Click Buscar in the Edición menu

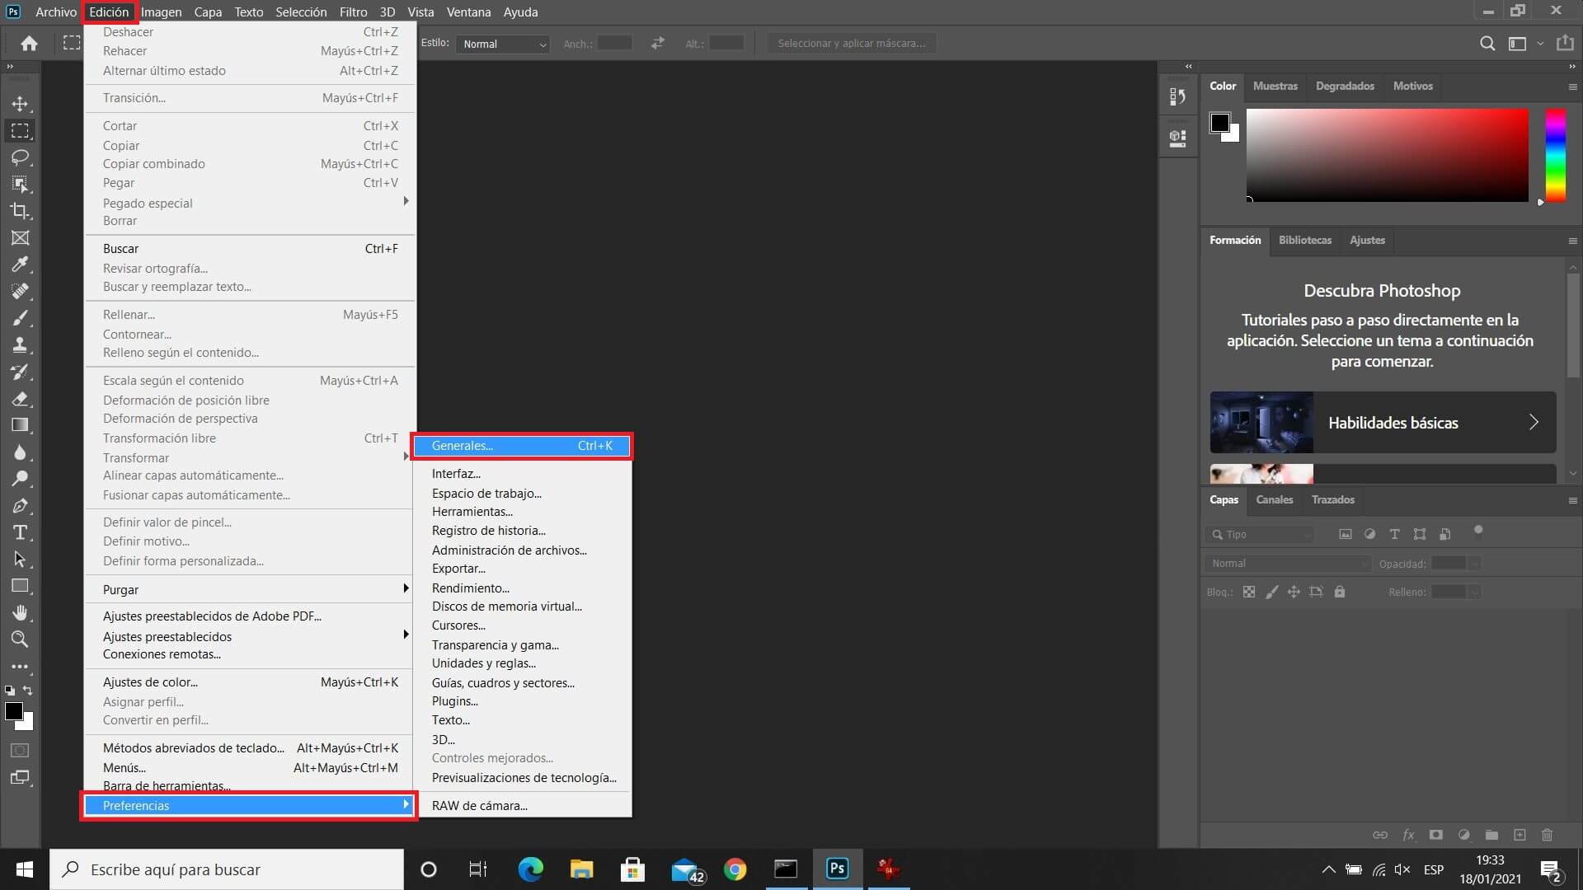click(248, 249)
